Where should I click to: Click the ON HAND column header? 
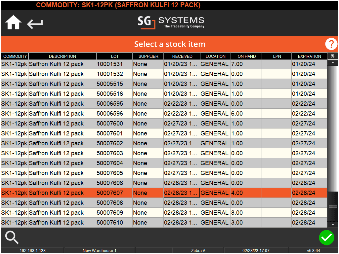[246, 56]
